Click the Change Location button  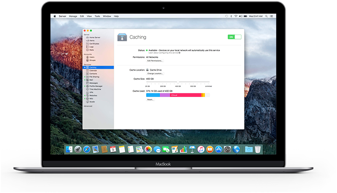(155, 73)
